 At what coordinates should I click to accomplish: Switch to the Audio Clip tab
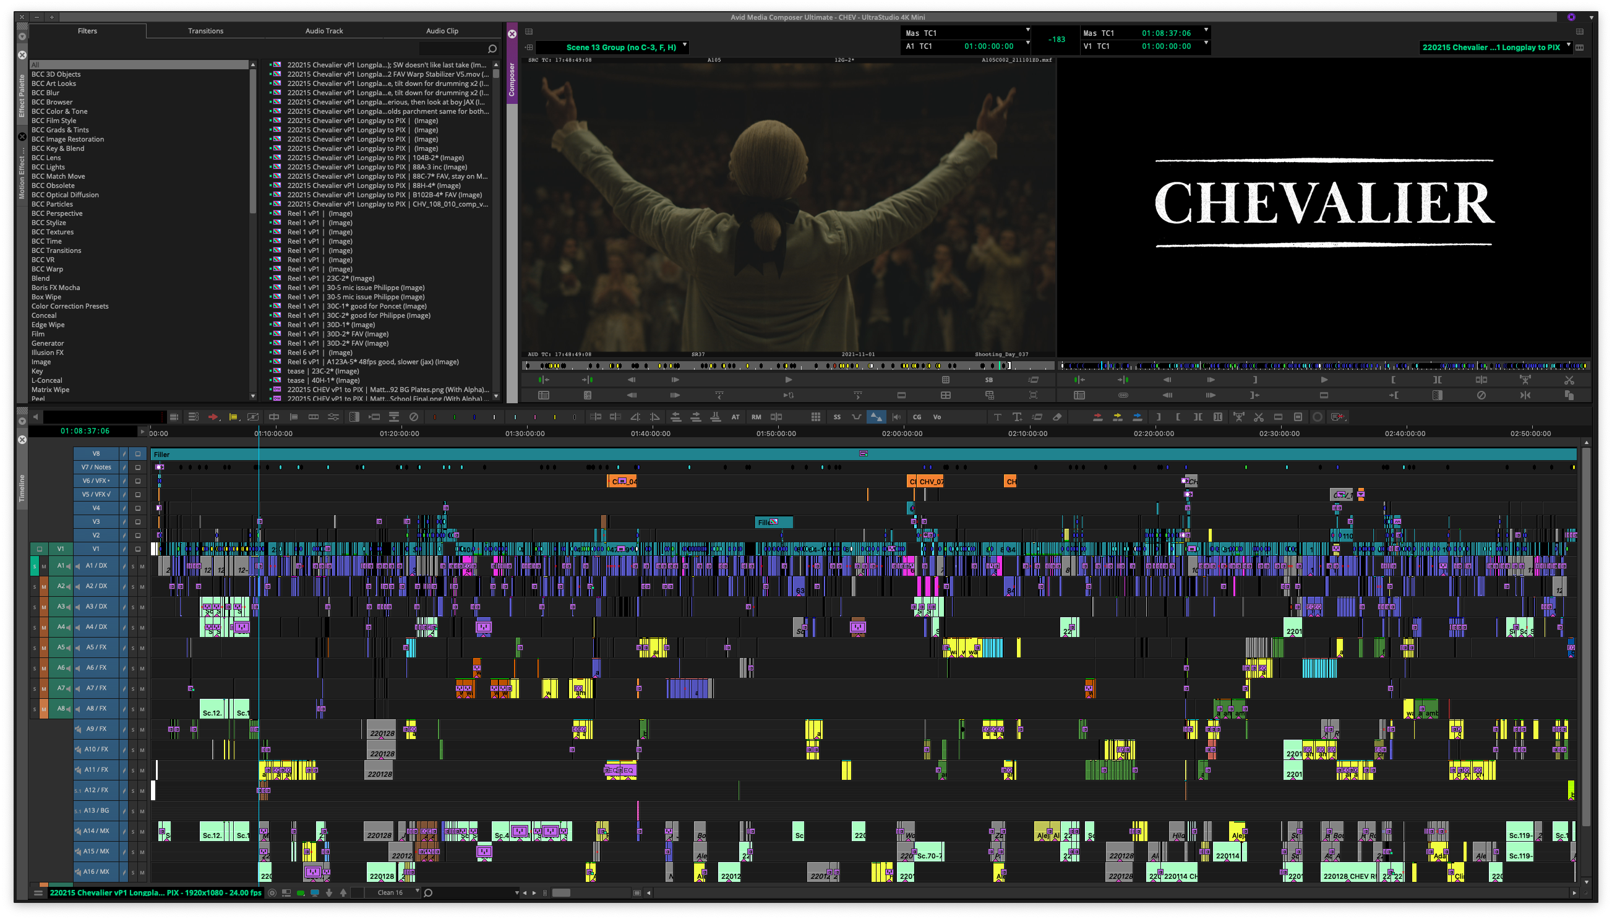442,31
